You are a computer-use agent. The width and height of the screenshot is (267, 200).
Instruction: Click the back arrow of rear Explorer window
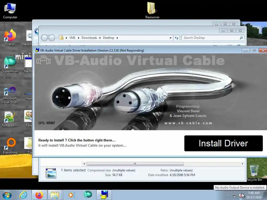[x=37, y=32]
